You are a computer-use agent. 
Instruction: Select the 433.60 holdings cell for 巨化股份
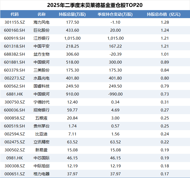(72, 30)
